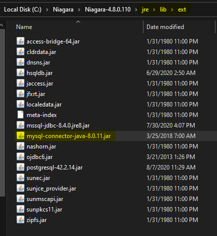Click the access-bridge-64.jar file icon

click(x=20, y=41)
